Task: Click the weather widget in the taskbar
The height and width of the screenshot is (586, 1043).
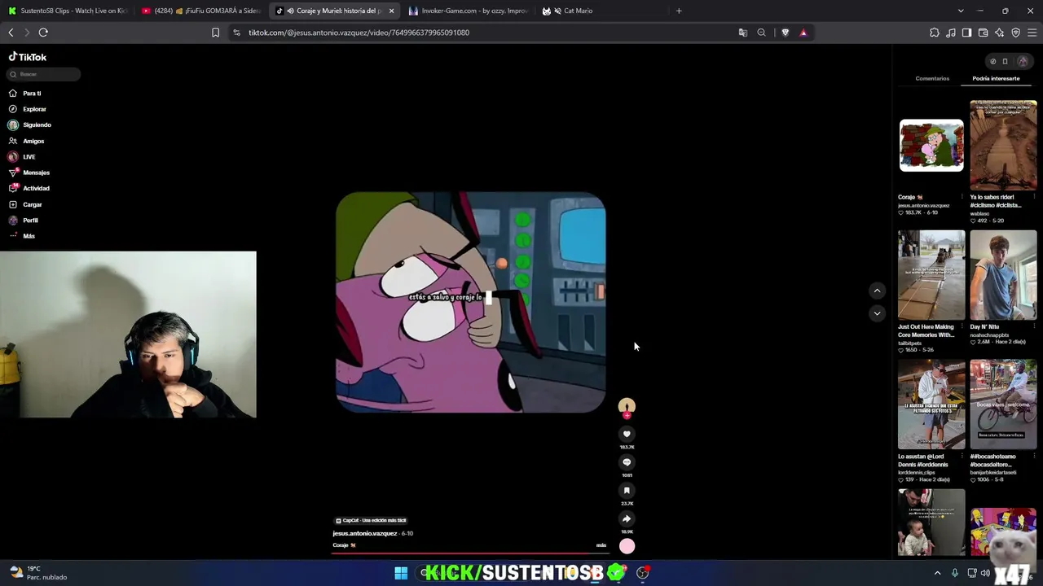Action: pyautogui.click(x=37, y=573)
